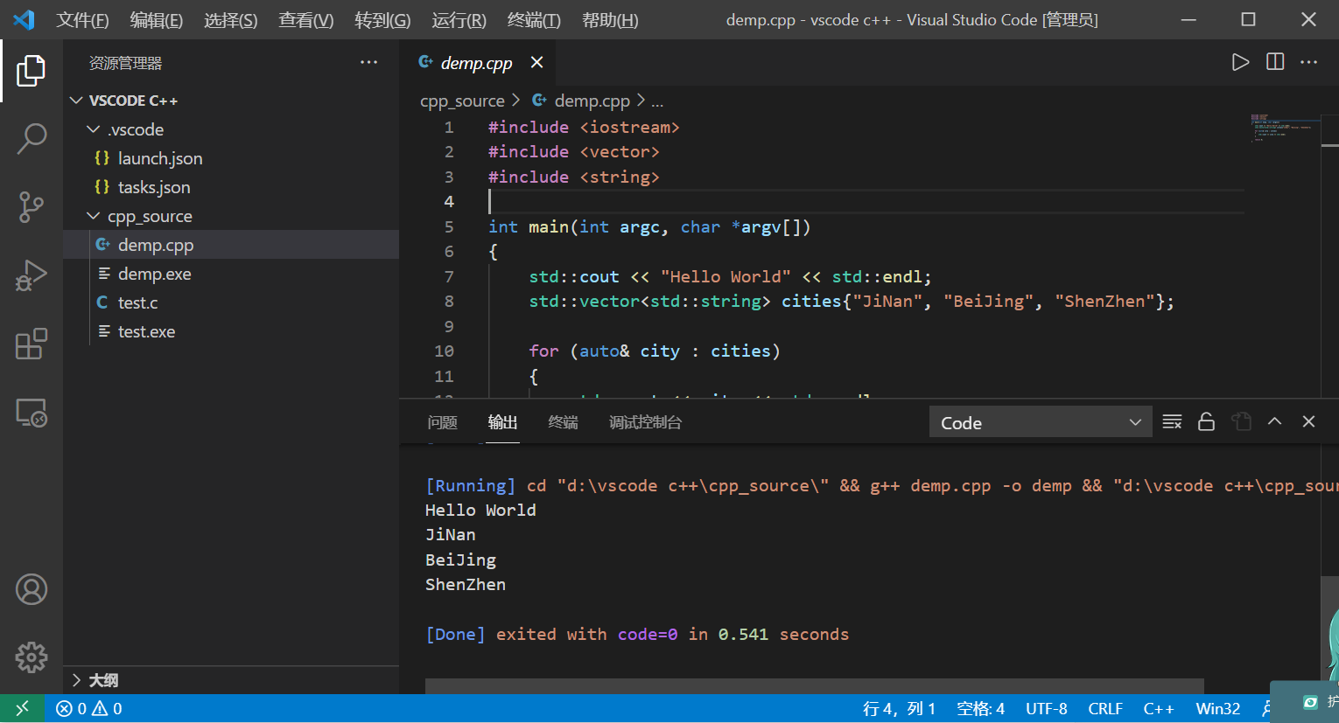Clear the output panel contents
Image resolution: width=1339 pixels, height=723 pixels.
(x=1172, y=422)
